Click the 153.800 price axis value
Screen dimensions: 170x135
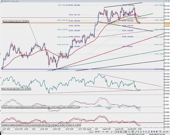[x=167, y=70]
